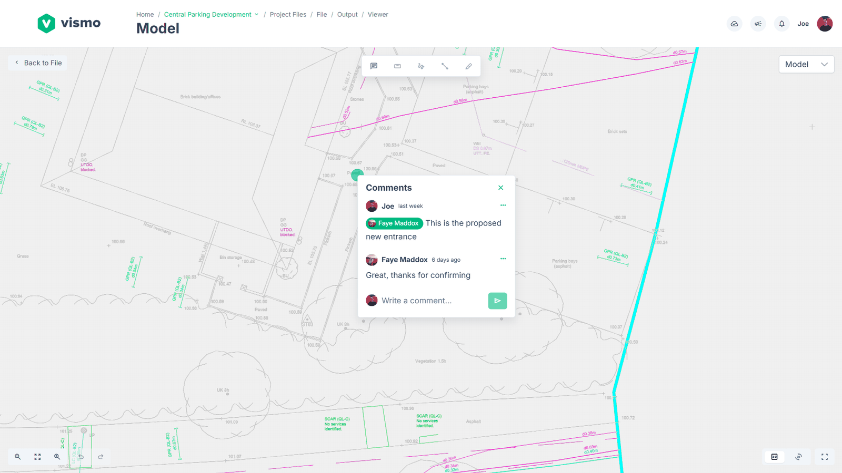Go to Output breadcrumb

347,15
